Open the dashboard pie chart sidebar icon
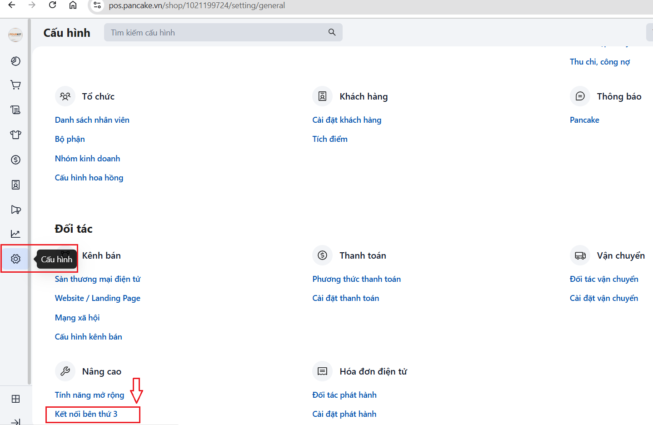Screen dimensions: 653x425 pyautogui.click(x=15, y=61)
